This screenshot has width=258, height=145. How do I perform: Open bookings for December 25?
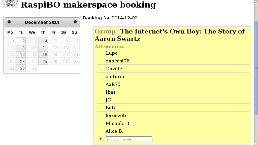click(x=43, y=61)
